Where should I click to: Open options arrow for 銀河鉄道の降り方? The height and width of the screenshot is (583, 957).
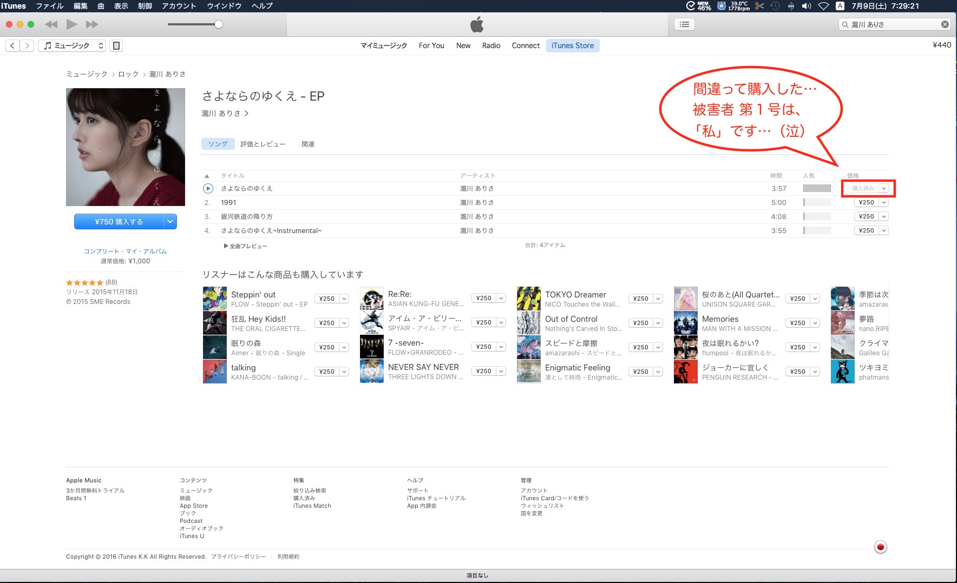coord(884,216)
